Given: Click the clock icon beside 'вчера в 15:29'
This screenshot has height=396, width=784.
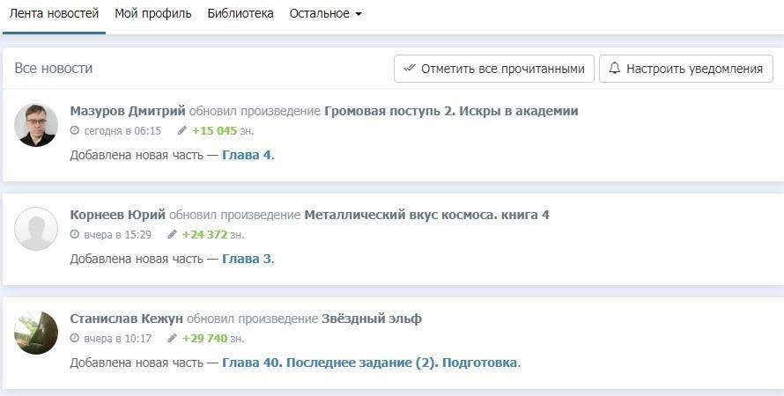Looking at the screenshot, I should click(75, 235).
